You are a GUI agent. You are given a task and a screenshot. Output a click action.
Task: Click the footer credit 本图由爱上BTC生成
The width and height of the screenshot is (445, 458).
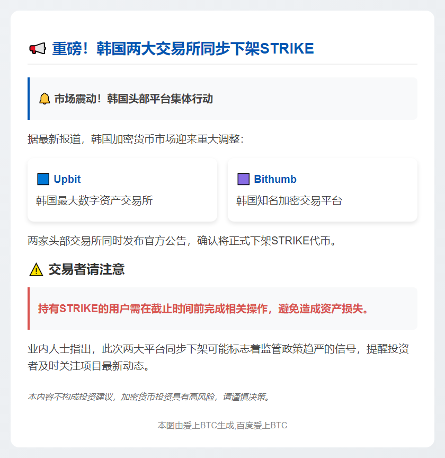(222, 425)
